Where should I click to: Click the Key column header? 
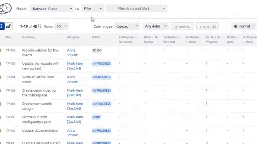tap(9, 37)
